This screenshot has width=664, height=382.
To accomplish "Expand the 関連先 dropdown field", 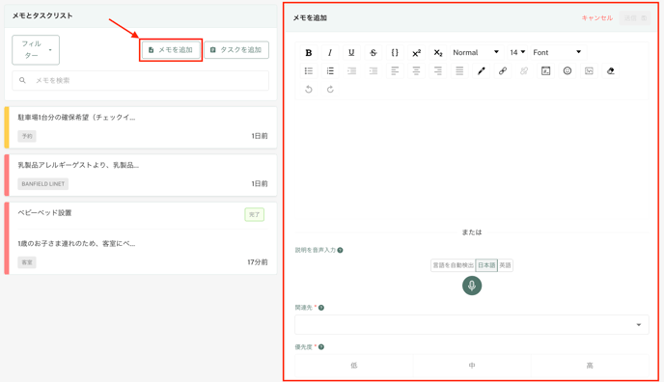I will coord(472,324).
